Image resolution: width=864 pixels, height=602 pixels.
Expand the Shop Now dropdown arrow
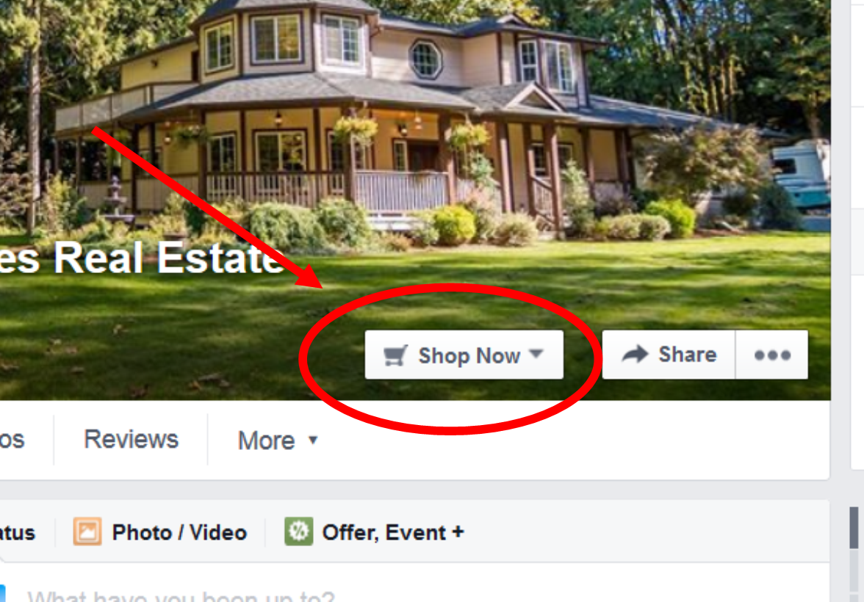click(536, 354)
